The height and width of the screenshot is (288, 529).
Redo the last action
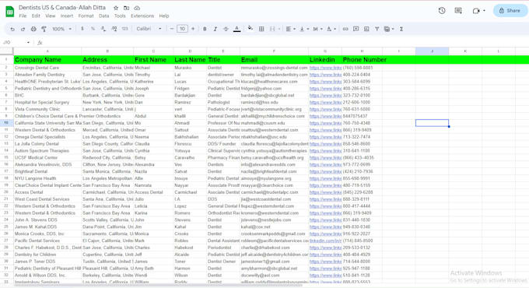pyautogui.click(x=23, y=29)
